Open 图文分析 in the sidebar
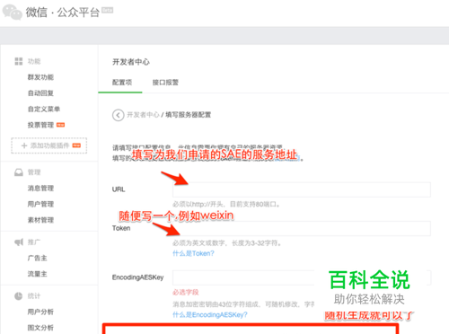This screenshot has width=449, height=334. pyautogui.click(x=40, y=328)
